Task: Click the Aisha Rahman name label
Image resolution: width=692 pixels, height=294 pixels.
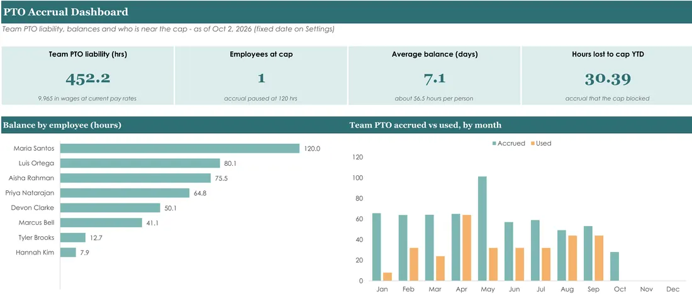Action: point(32,178)
